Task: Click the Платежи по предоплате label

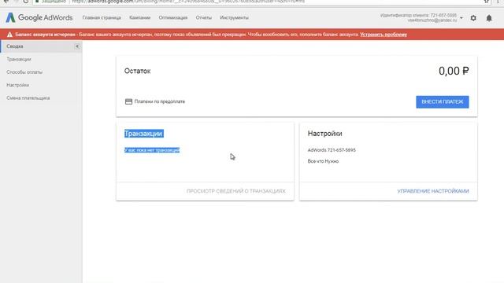Action: tap(160, 101)
